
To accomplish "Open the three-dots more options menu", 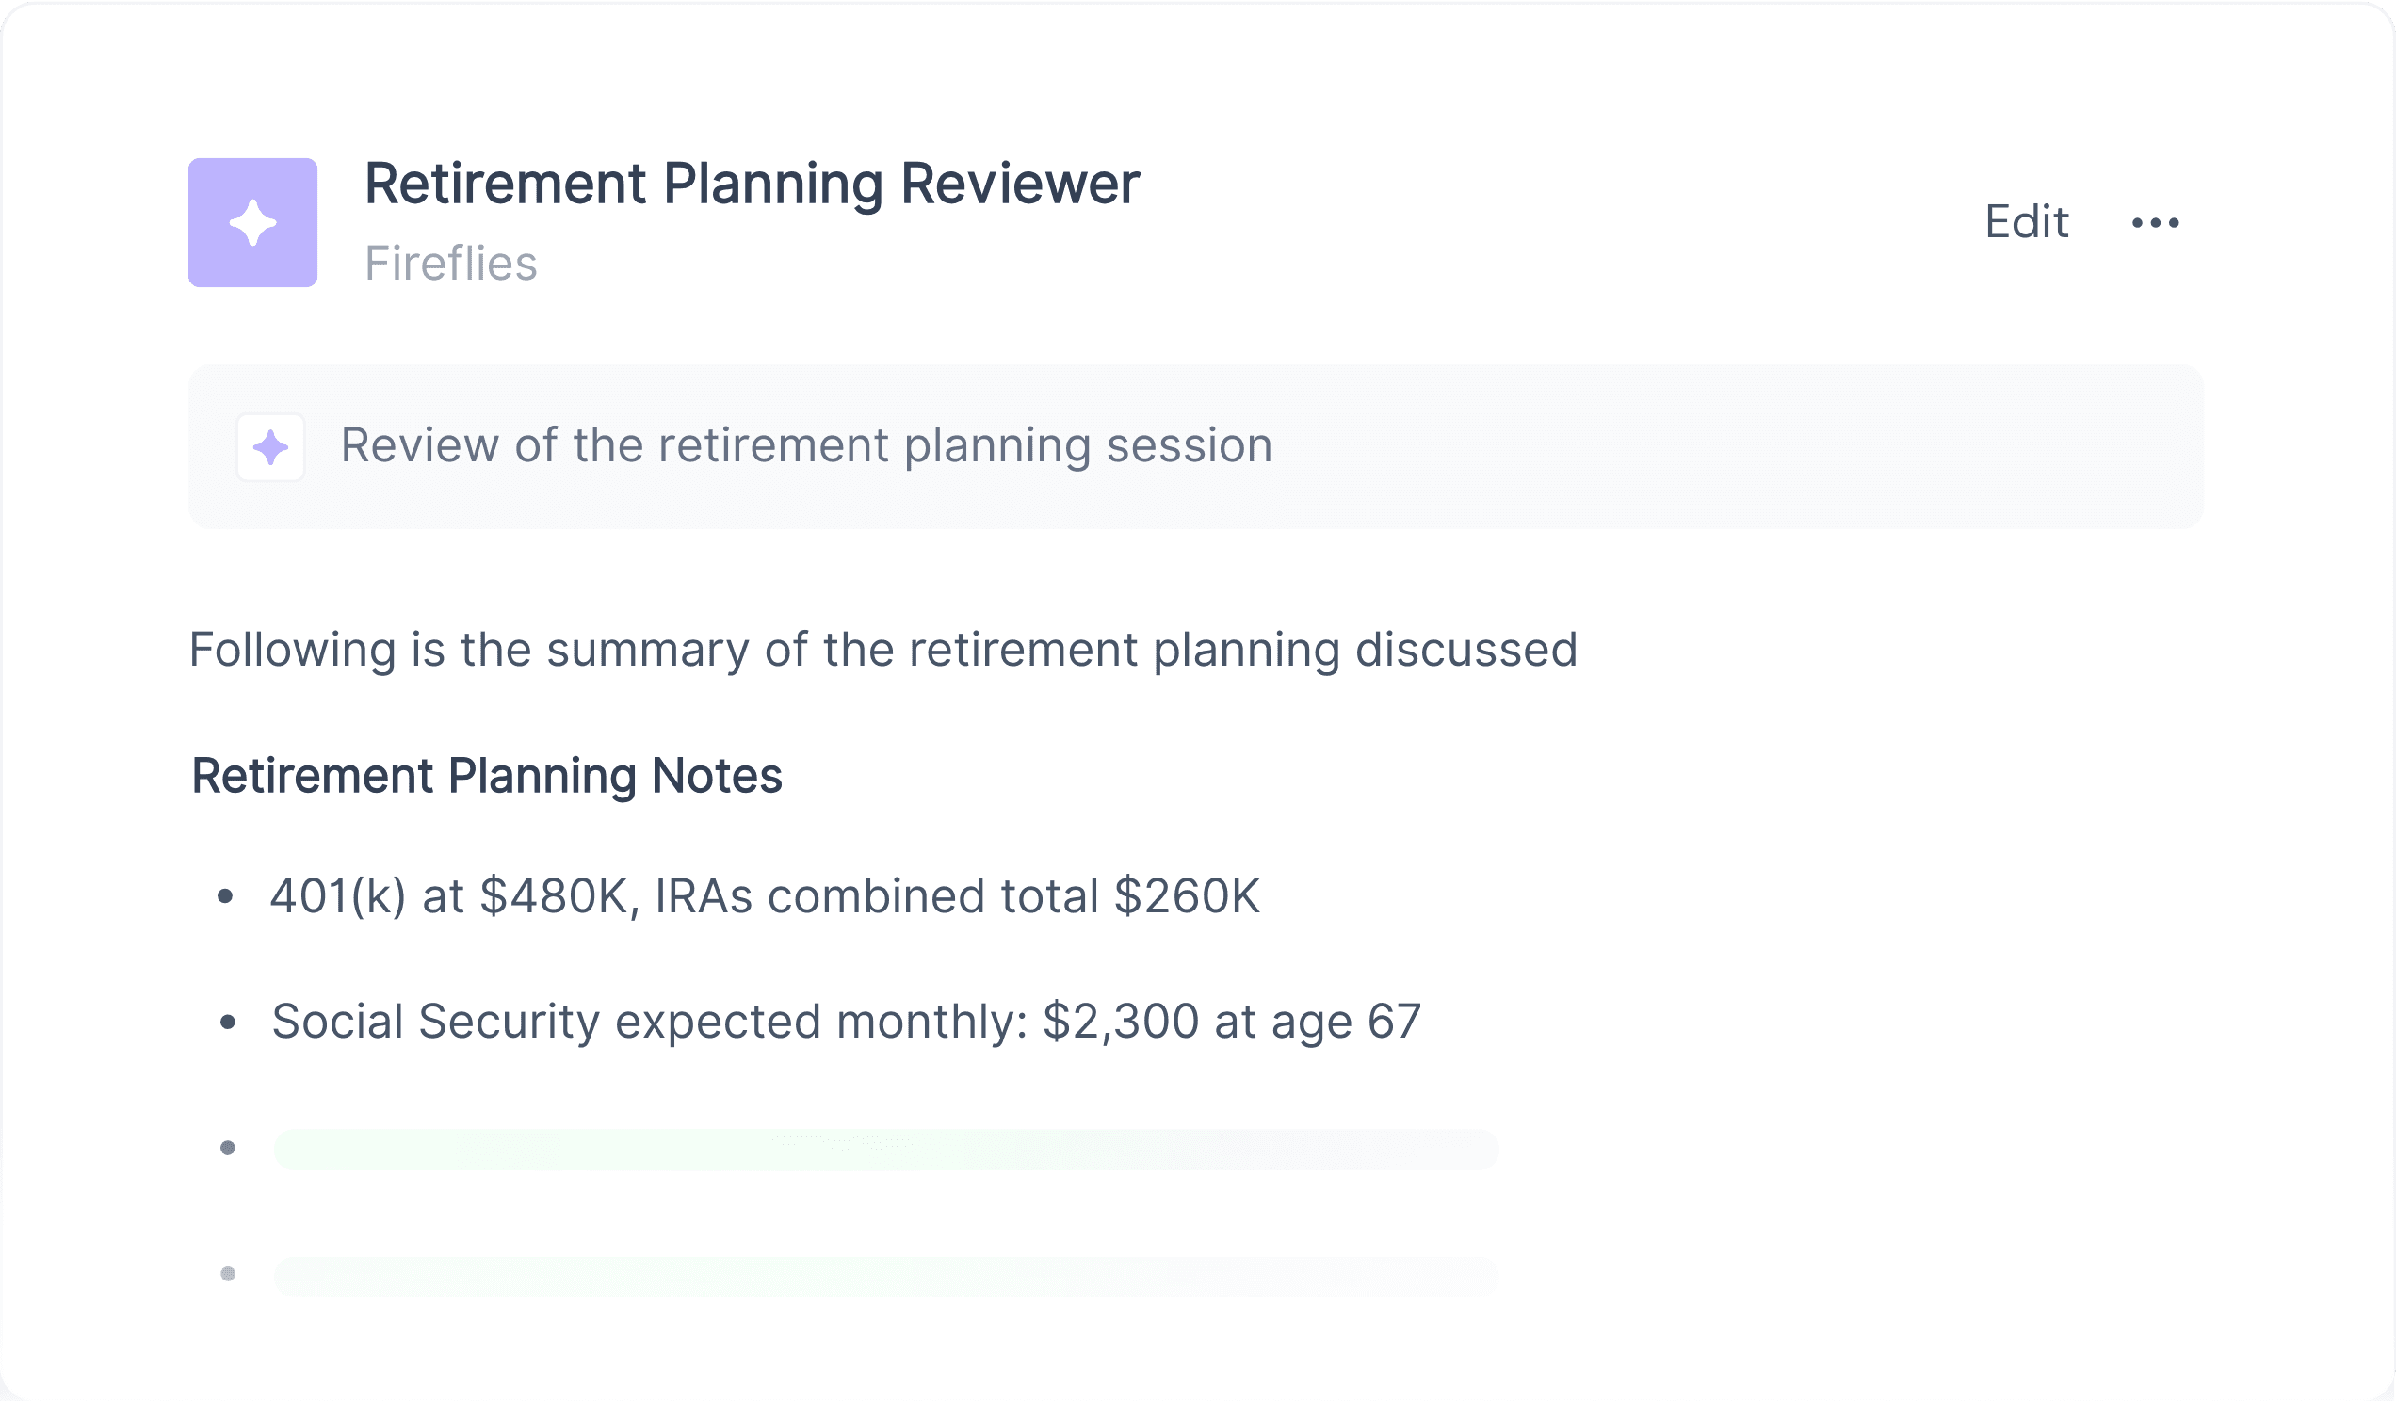I will [2156, 222].
